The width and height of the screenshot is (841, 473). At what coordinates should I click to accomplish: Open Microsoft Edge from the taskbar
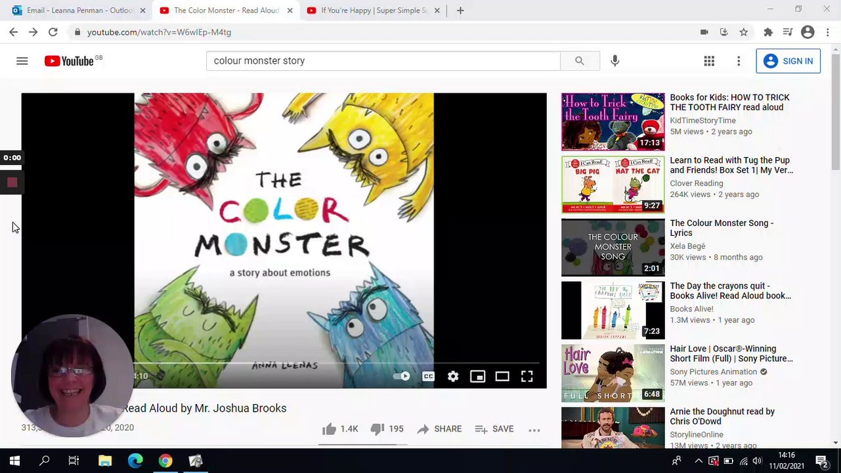[x=135, y=461]
